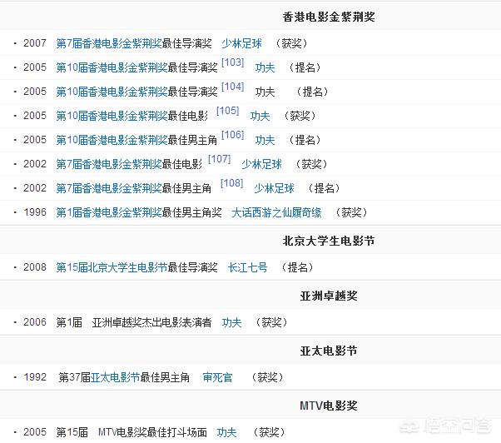Screen dimensions: 501x443
Task: Click 第1届 text in the 2006 row
Action: pyautogui.click(x=69, y=322)
